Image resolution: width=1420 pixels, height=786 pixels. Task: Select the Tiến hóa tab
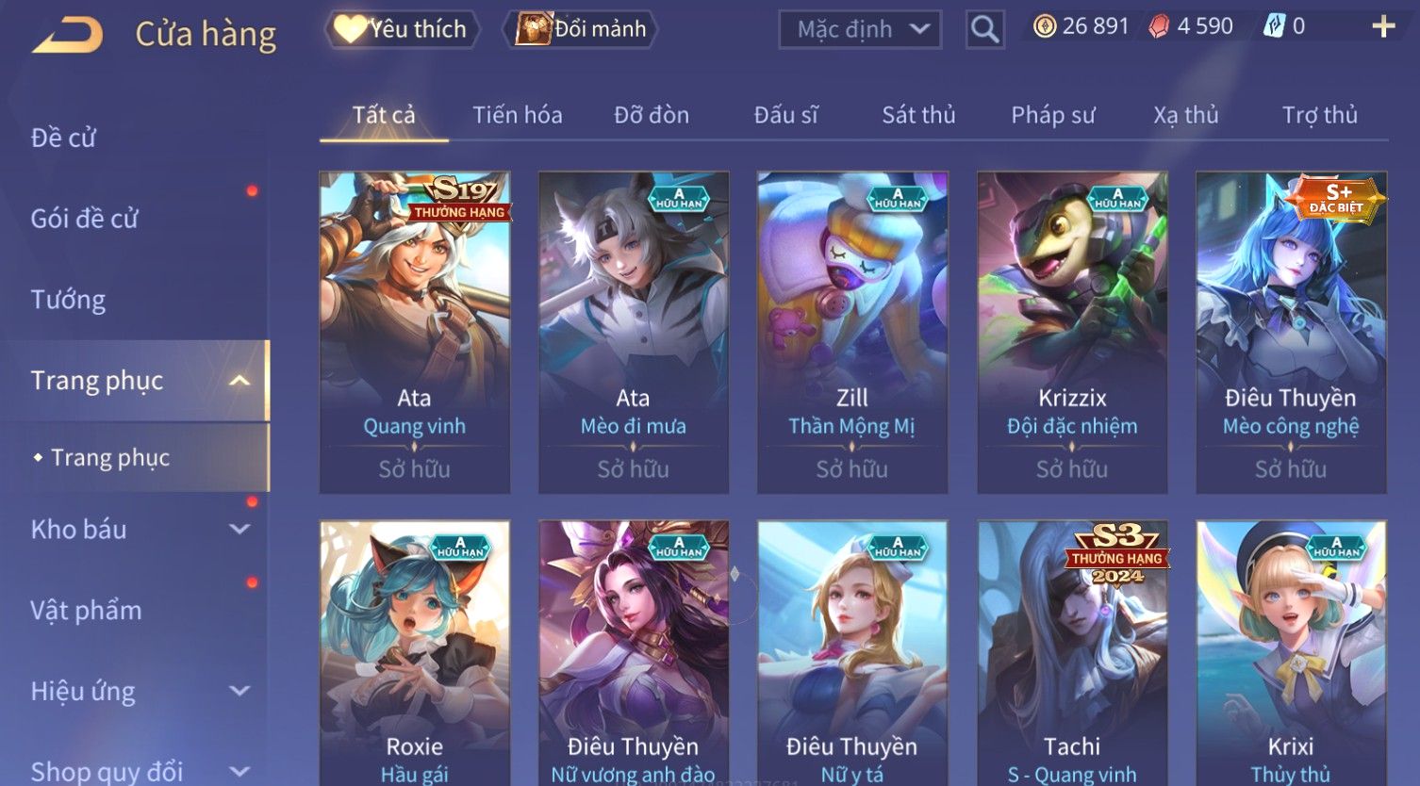point(518,115)
